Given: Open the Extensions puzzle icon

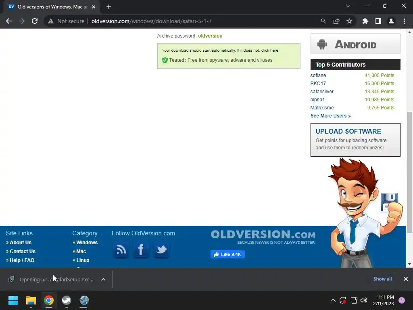Looking at the screenshot, I should pos(365,21).
